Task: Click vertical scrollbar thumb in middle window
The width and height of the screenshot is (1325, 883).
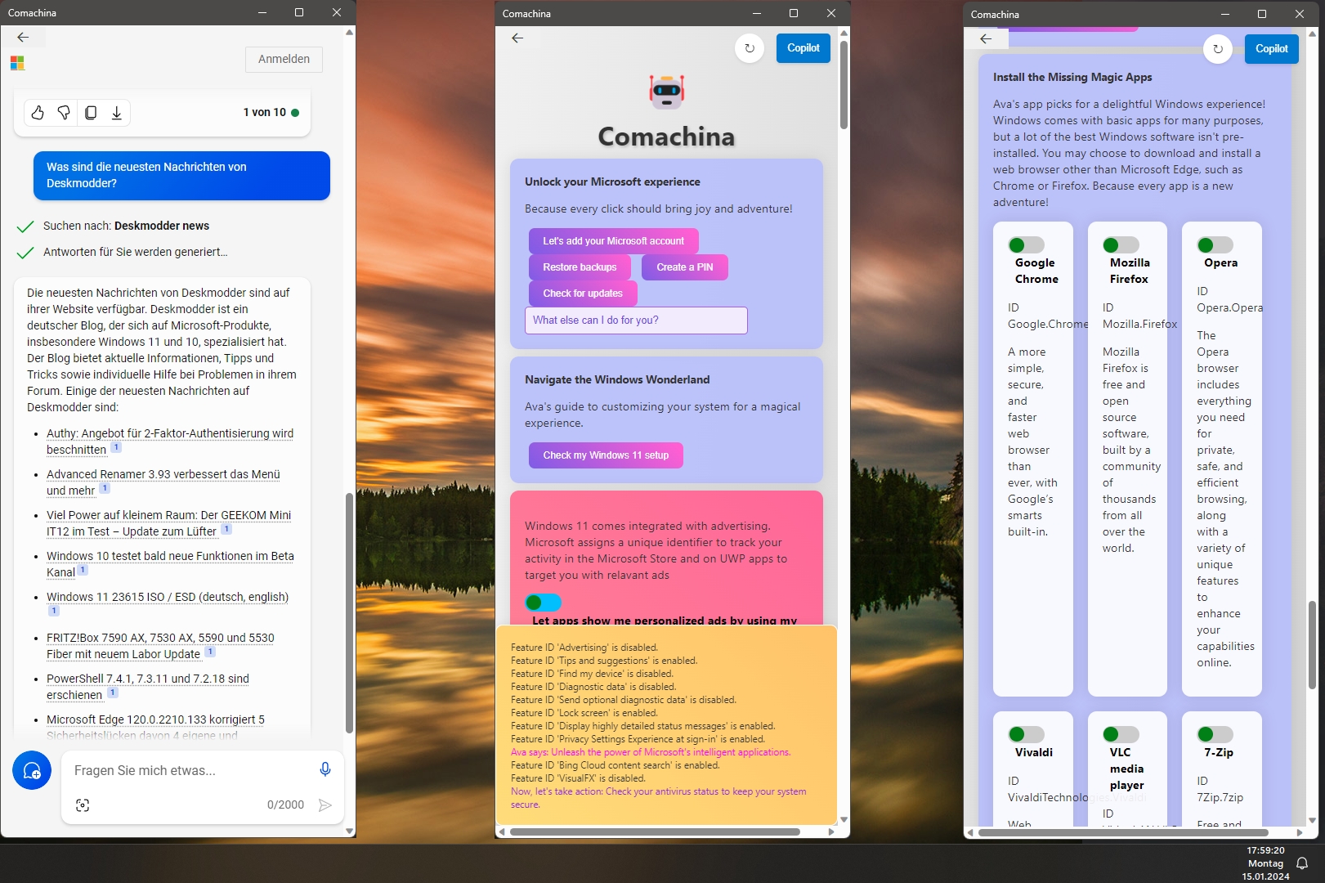Action: coord(844,84)
